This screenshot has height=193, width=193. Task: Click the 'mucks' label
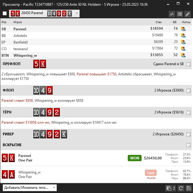point(151,178)
